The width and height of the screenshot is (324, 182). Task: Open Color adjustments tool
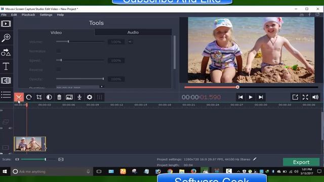[49, 97]
